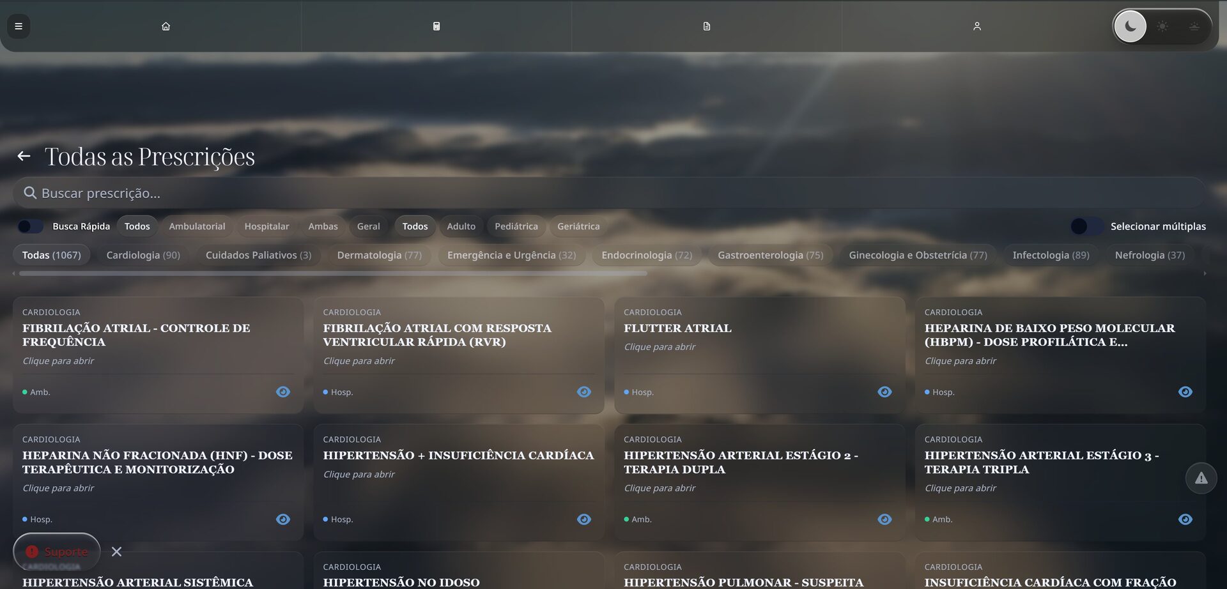Image resolution: width=1227 pixels, height=589 pixels.
Task: Turn on Selecionar múltiplas switch
Action: coord(1086,226)
